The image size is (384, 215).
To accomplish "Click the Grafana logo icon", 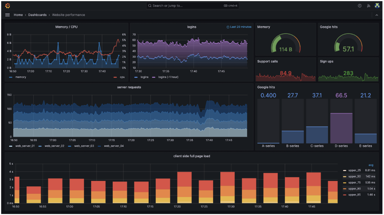I will click(8, 6).
